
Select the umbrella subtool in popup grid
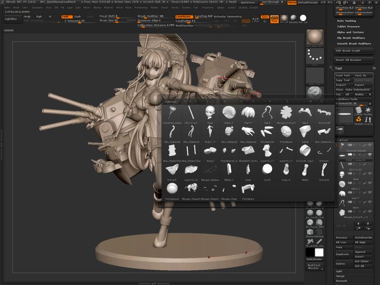pos(172,113)
